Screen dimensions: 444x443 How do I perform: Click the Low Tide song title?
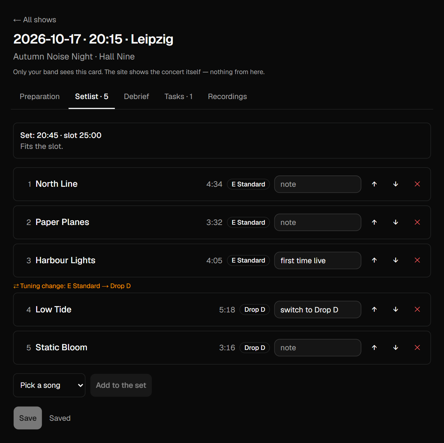click(53, 309)
